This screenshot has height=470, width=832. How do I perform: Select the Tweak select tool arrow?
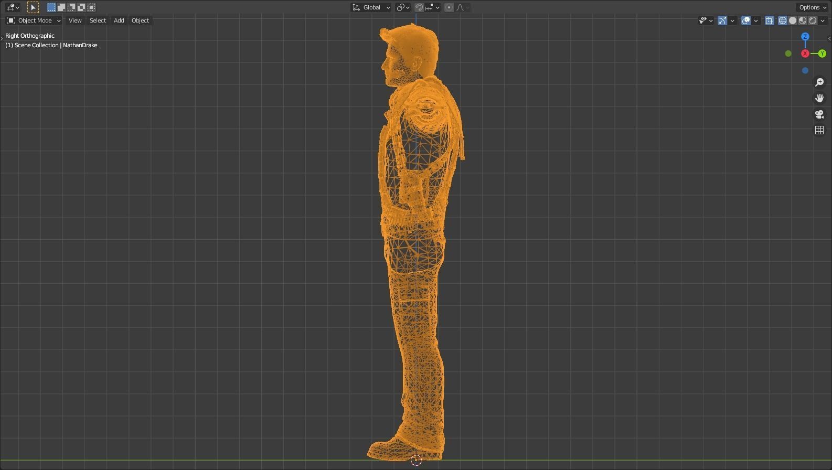tap(33, 7)
